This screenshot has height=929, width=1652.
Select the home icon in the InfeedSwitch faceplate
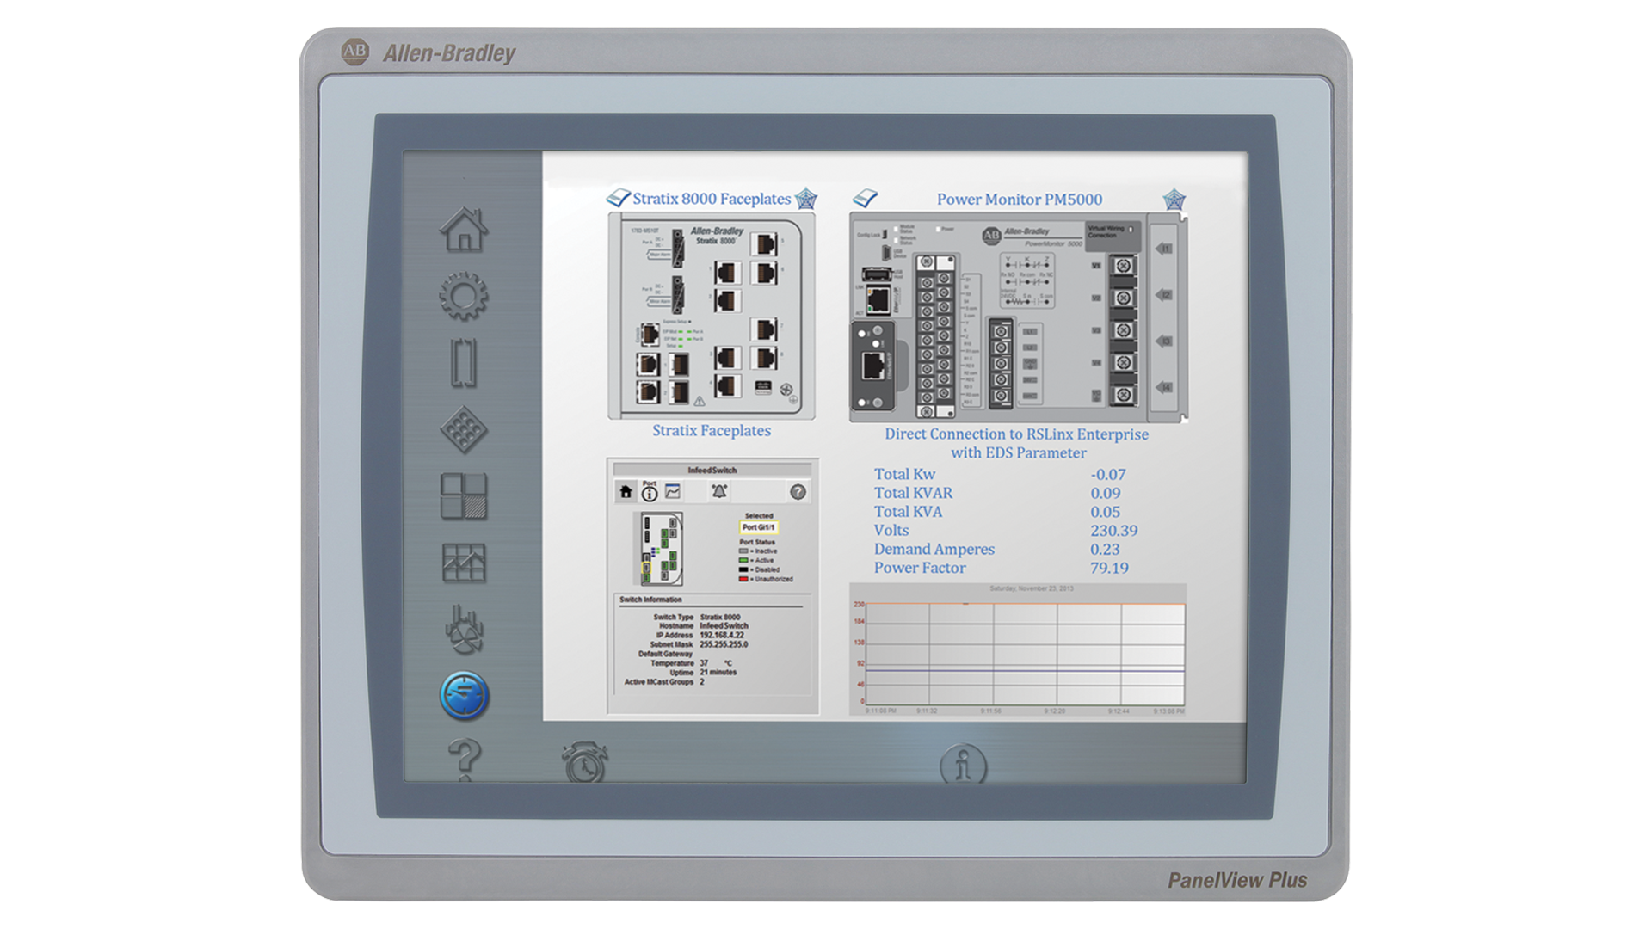(626, 492)
